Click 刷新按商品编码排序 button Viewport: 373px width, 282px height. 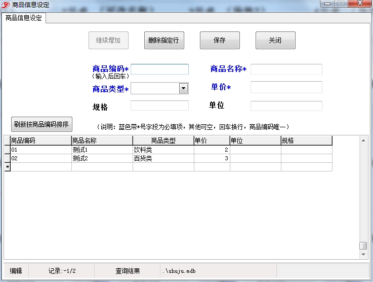[x=42, y=124]
